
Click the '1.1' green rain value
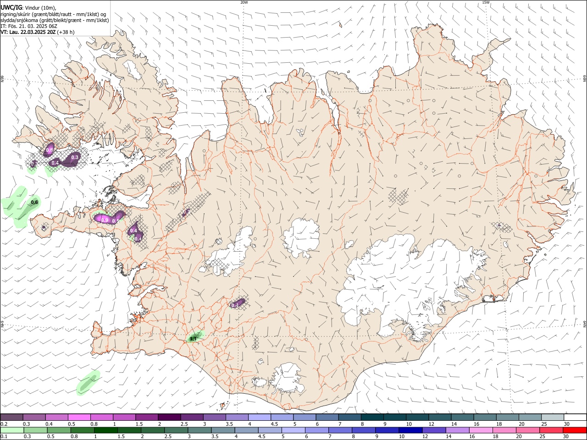click(x=193, y=339)
